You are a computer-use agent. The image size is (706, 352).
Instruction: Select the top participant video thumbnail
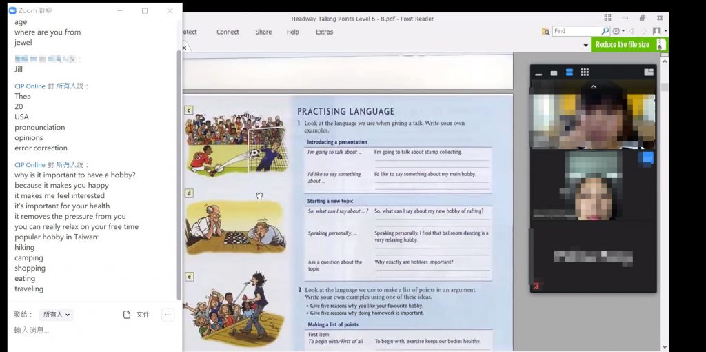(594, 115)
